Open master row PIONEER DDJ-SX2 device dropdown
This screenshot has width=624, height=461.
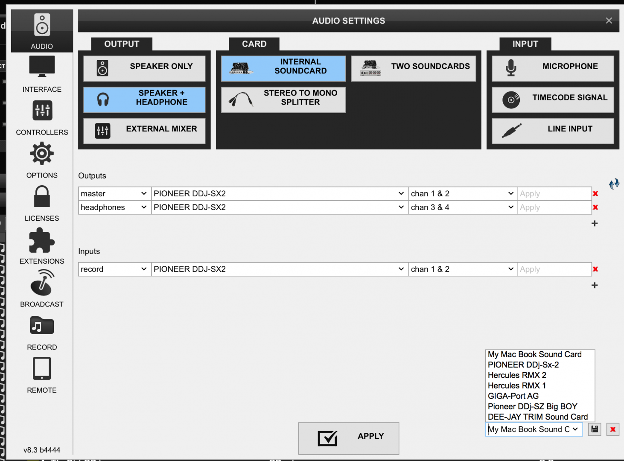280,194
